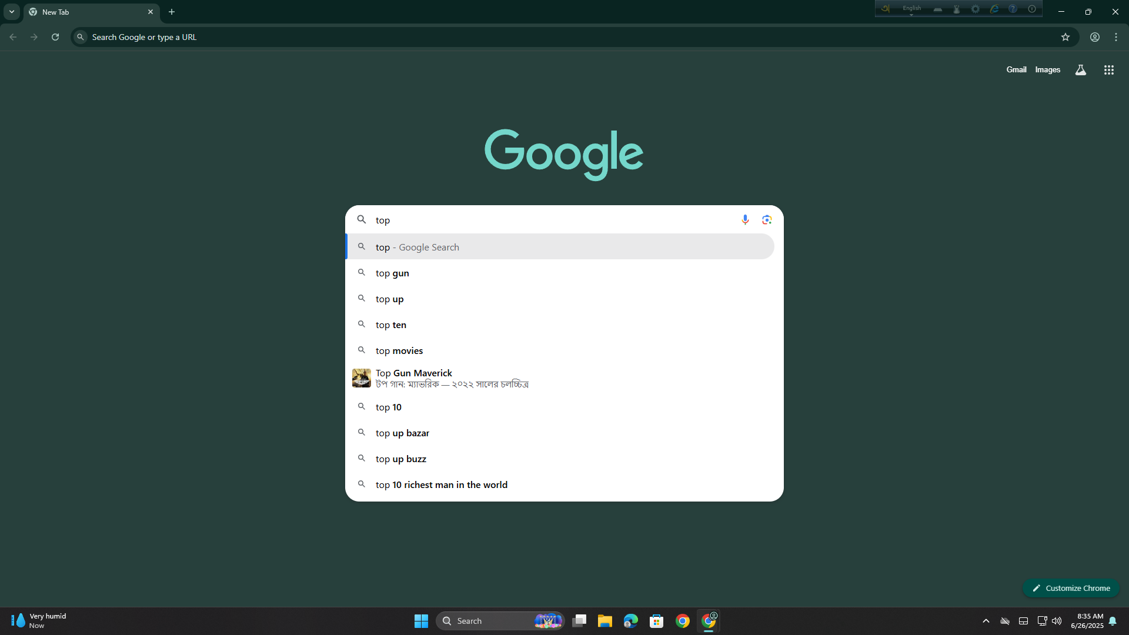
Task: Open the Chrome three-dot menu
Action: click(1116, 37)
